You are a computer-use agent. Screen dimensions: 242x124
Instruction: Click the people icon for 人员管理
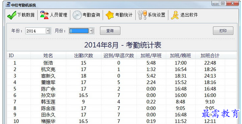[44, 15]
